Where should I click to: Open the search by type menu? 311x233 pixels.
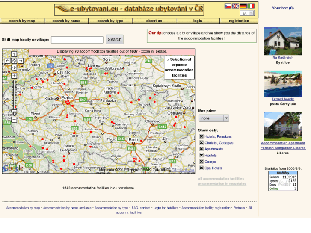tap(110, 21)
